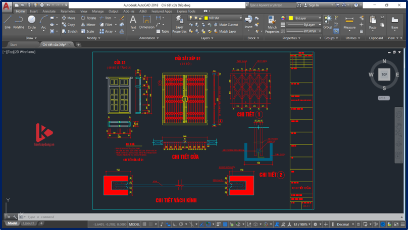Select the Line tool
This screenshot has width=408, height=230.
tap(8, 21)
